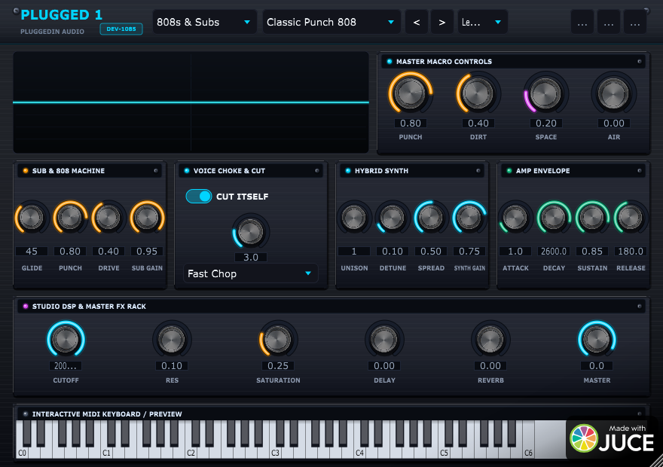Click the DEV-1085 version badge
Image resolution: width=663 pixels, height=467 pixels.
(x=121, y=29)
